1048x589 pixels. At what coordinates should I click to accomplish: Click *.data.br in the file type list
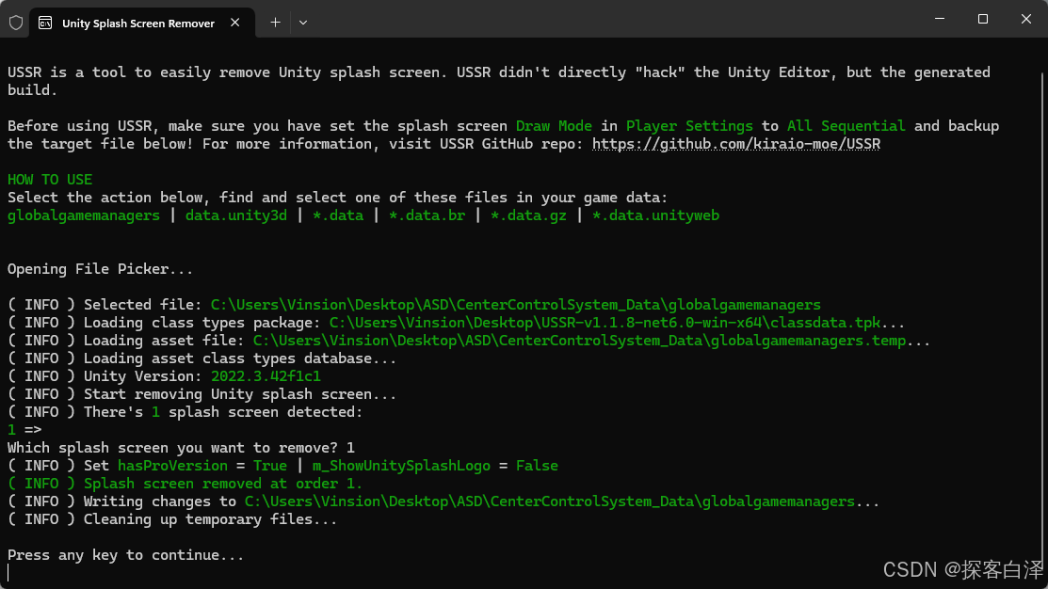tap(427, 215)
